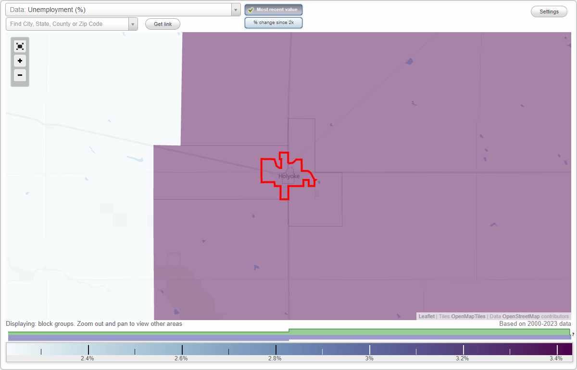Switch to % change since 2k

274,23
